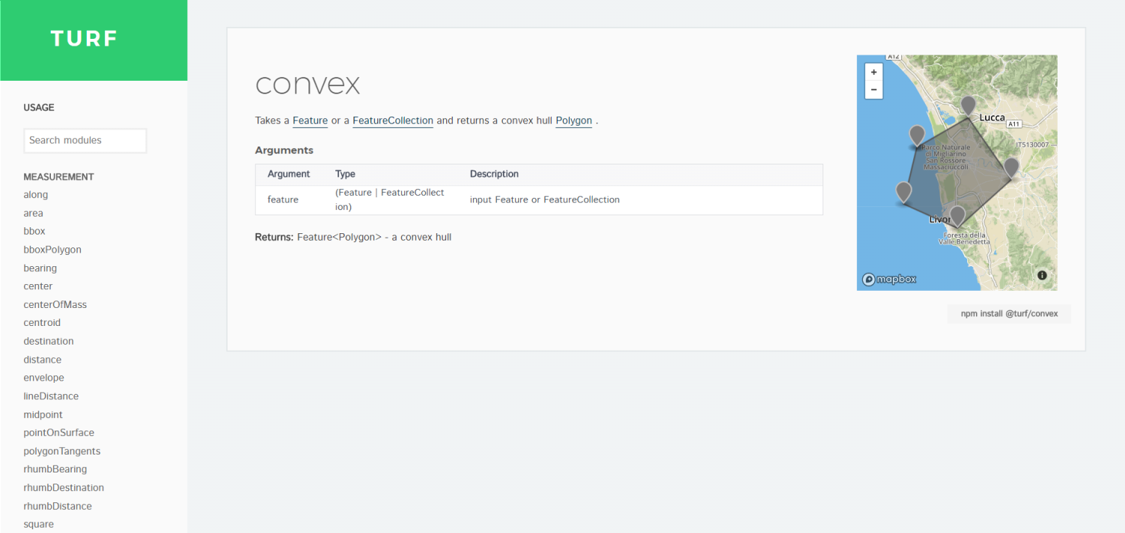This screenshot has width=1125, height=533.
Task: Open the bearing module page
Action: [x=40, y=268]
